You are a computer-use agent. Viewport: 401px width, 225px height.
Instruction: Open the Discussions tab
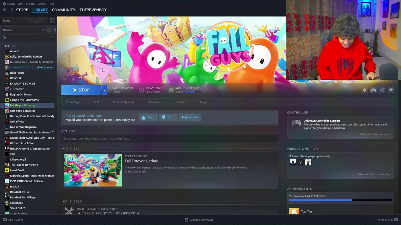pyautogui.click(x=155, y=102)
